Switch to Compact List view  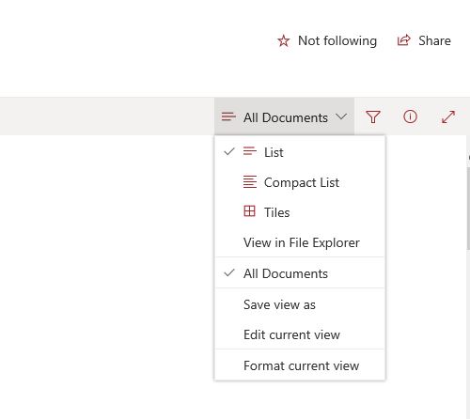[x=300, y=182]
